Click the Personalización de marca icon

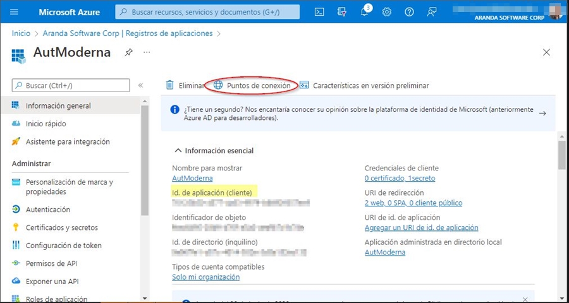point(16,182)
